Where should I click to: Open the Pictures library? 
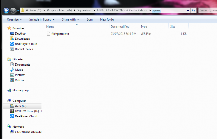20,75
